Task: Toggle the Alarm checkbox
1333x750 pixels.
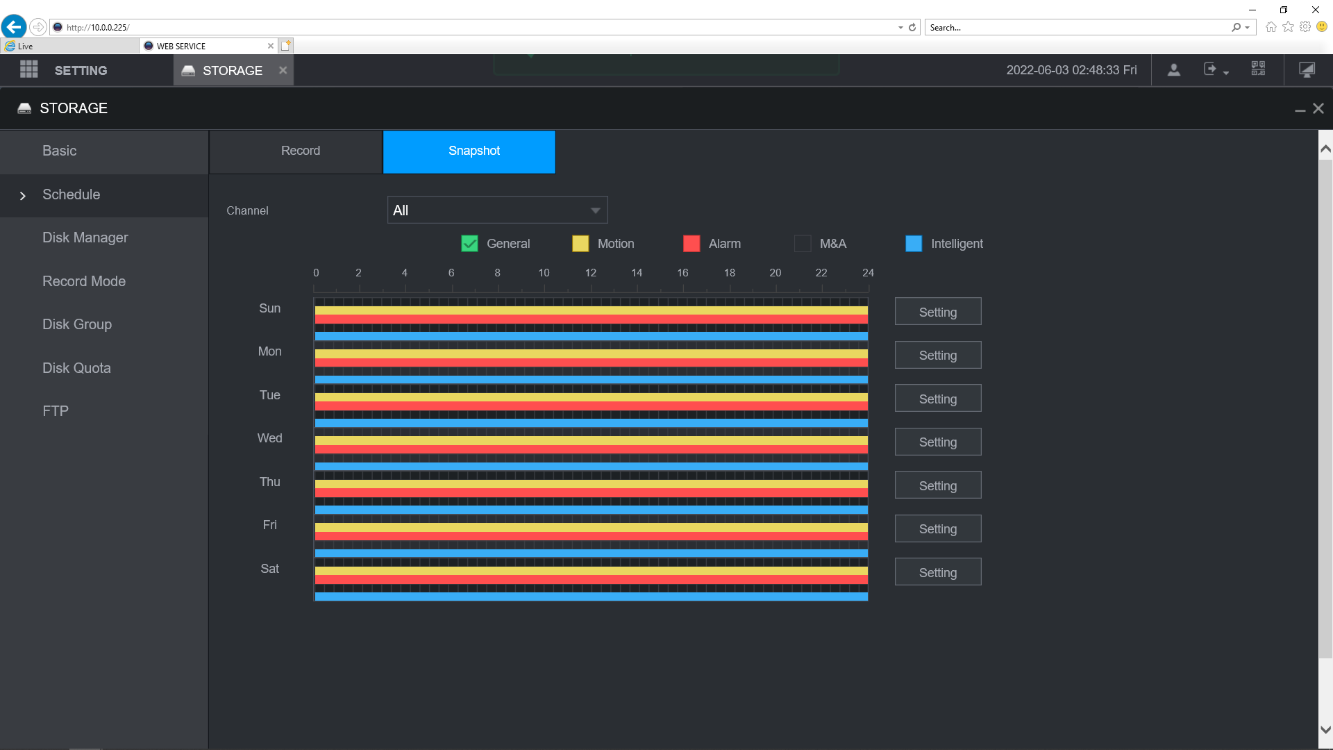Action: (691, 244)
